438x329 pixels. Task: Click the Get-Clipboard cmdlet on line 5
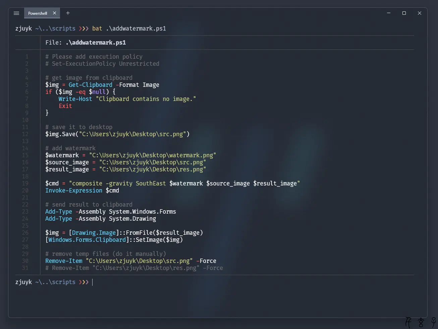coord(90,85)
